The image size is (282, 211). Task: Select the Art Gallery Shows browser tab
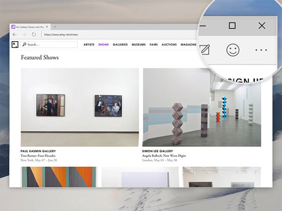30,27
